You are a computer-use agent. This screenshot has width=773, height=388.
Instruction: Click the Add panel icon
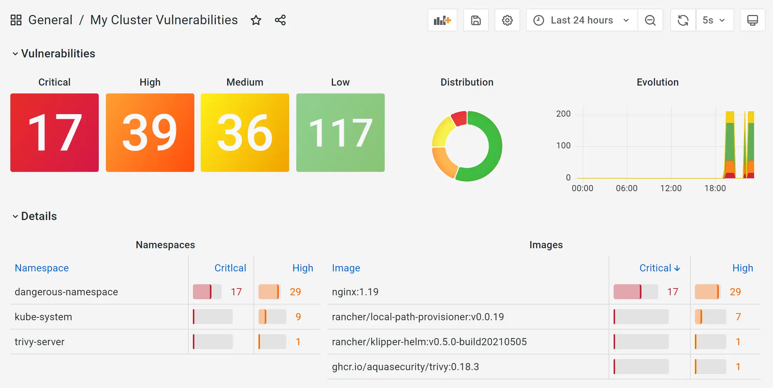[442, 20]
